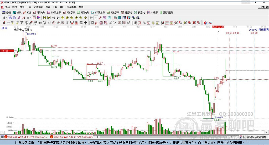The width and height of the screenshot is (269, 145).
Task: Jump to first bar icon
Action: tap(44, 18)
